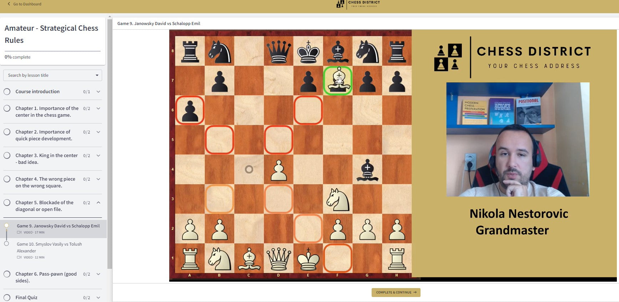Select the black king on e8
This screenshot has width=619, height=302.
click(308, 51)
